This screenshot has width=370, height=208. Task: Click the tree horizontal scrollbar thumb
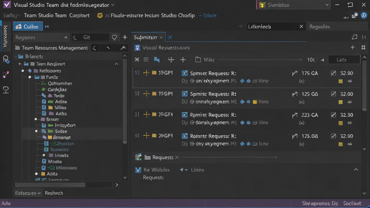click(50, 185)
